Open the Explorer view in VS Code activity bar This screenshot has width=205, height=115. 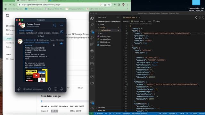click(x=92, y=19)
